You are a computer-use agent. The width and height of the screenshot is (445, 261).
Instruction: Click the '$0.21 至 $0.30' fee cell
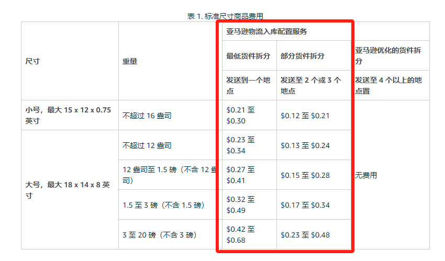click(249, 115)
